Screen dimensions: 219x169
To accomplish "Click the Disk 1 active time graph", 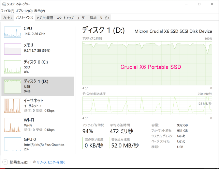I will point(147,63).
